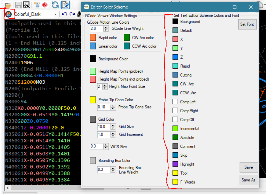
Task: Change the CW_Arc text color swatch
Action: point(175,84)
